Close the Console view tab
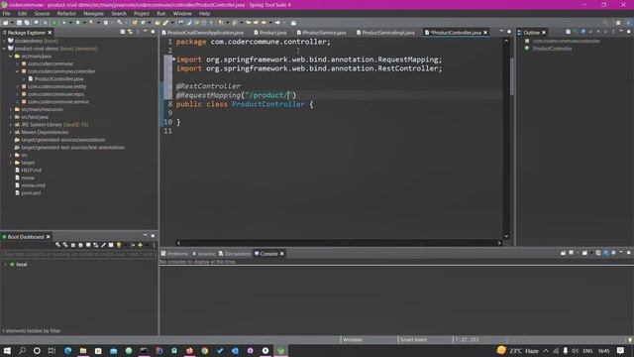 tap(281, 254)
